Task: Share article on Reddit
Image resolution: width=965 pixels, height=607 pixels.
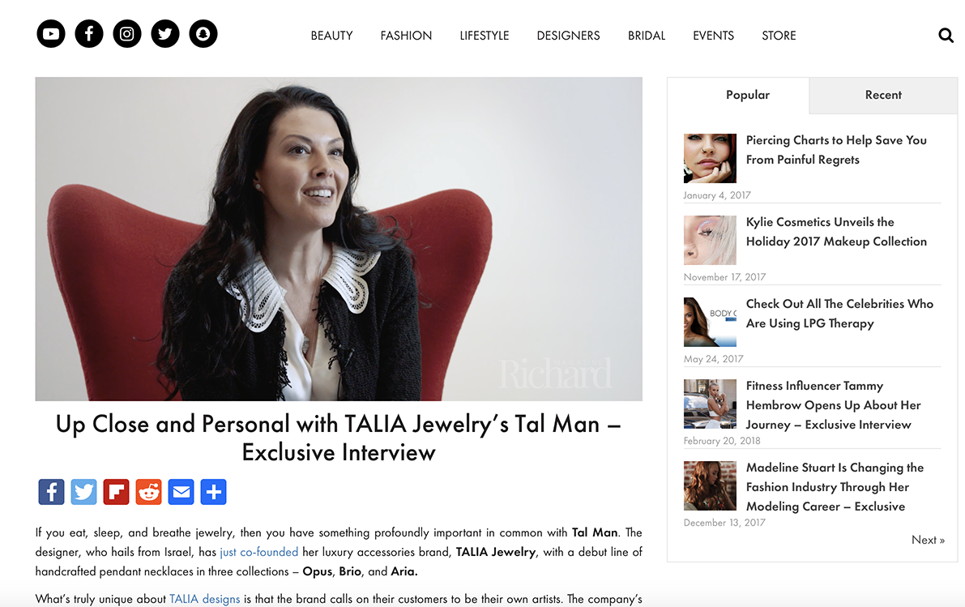Action: point(148,492)
